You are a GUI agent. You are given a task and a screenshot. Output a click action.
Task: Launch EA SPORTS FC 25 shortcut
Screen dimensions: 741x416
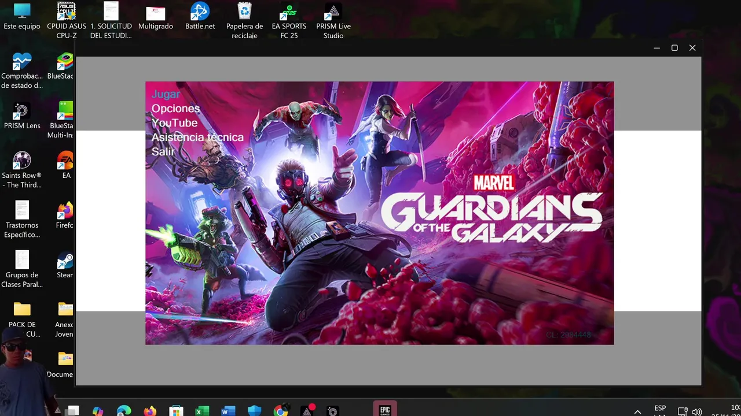coord(289,20)
